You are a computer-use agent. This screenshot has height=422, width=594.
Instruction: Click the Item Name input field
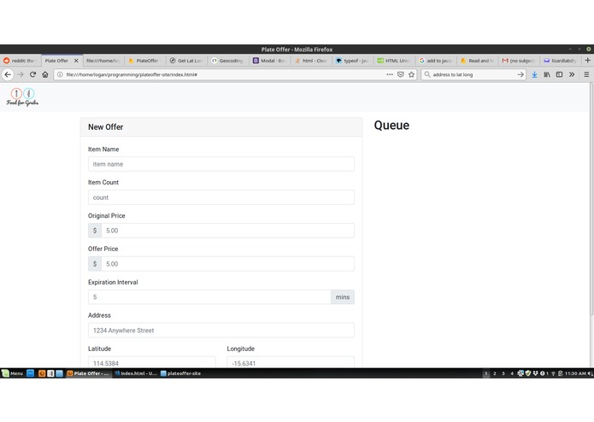(x=221, y=164)
